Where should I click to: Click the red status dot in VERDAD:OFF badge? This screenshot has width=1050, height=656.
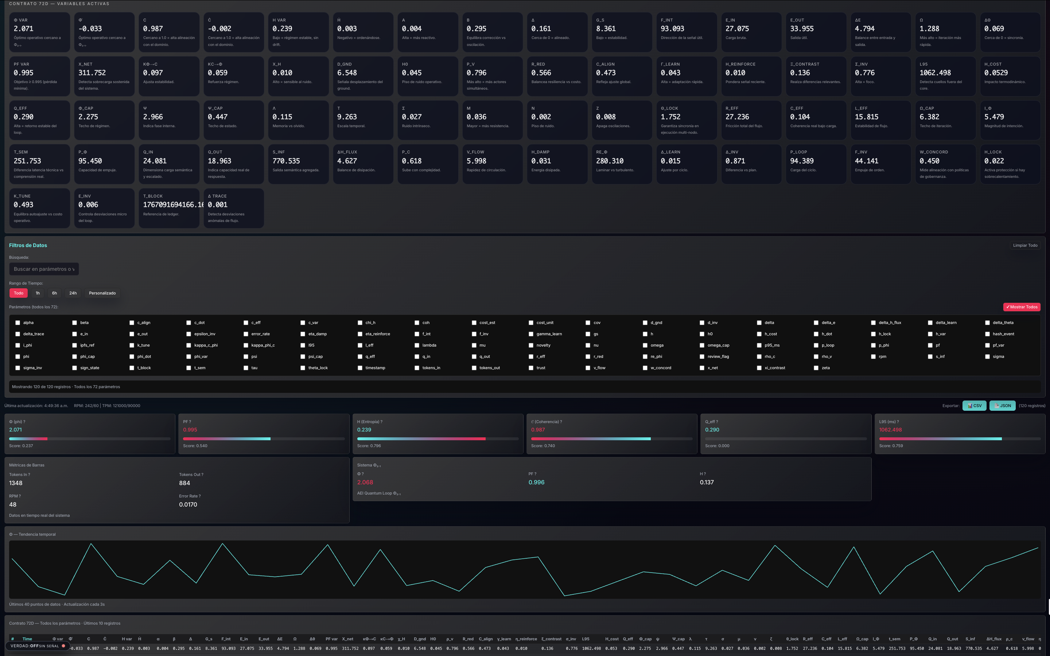tap(63, 645)
